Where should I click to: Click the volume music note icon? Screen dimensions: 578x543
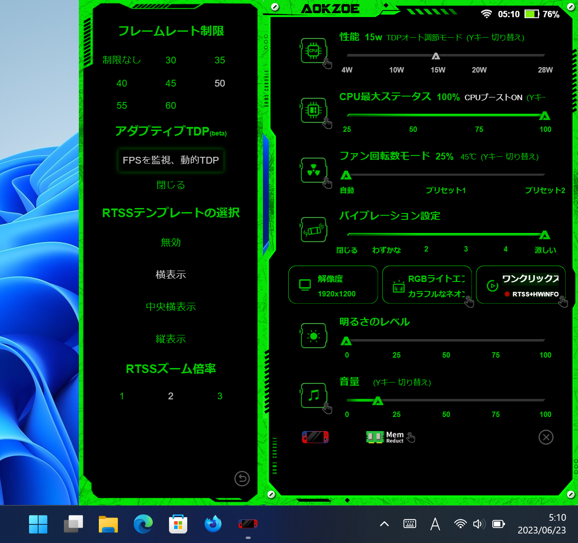click(x=314, y=395)
